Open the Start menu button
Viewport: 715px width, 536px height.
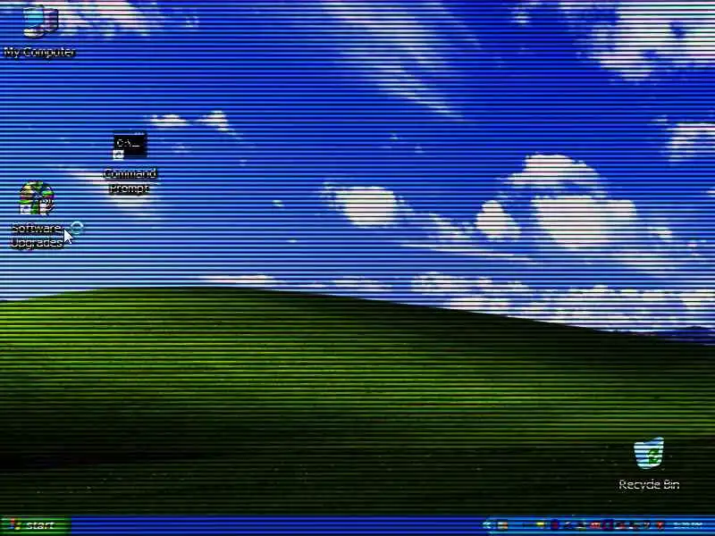[x=36, y=525]
